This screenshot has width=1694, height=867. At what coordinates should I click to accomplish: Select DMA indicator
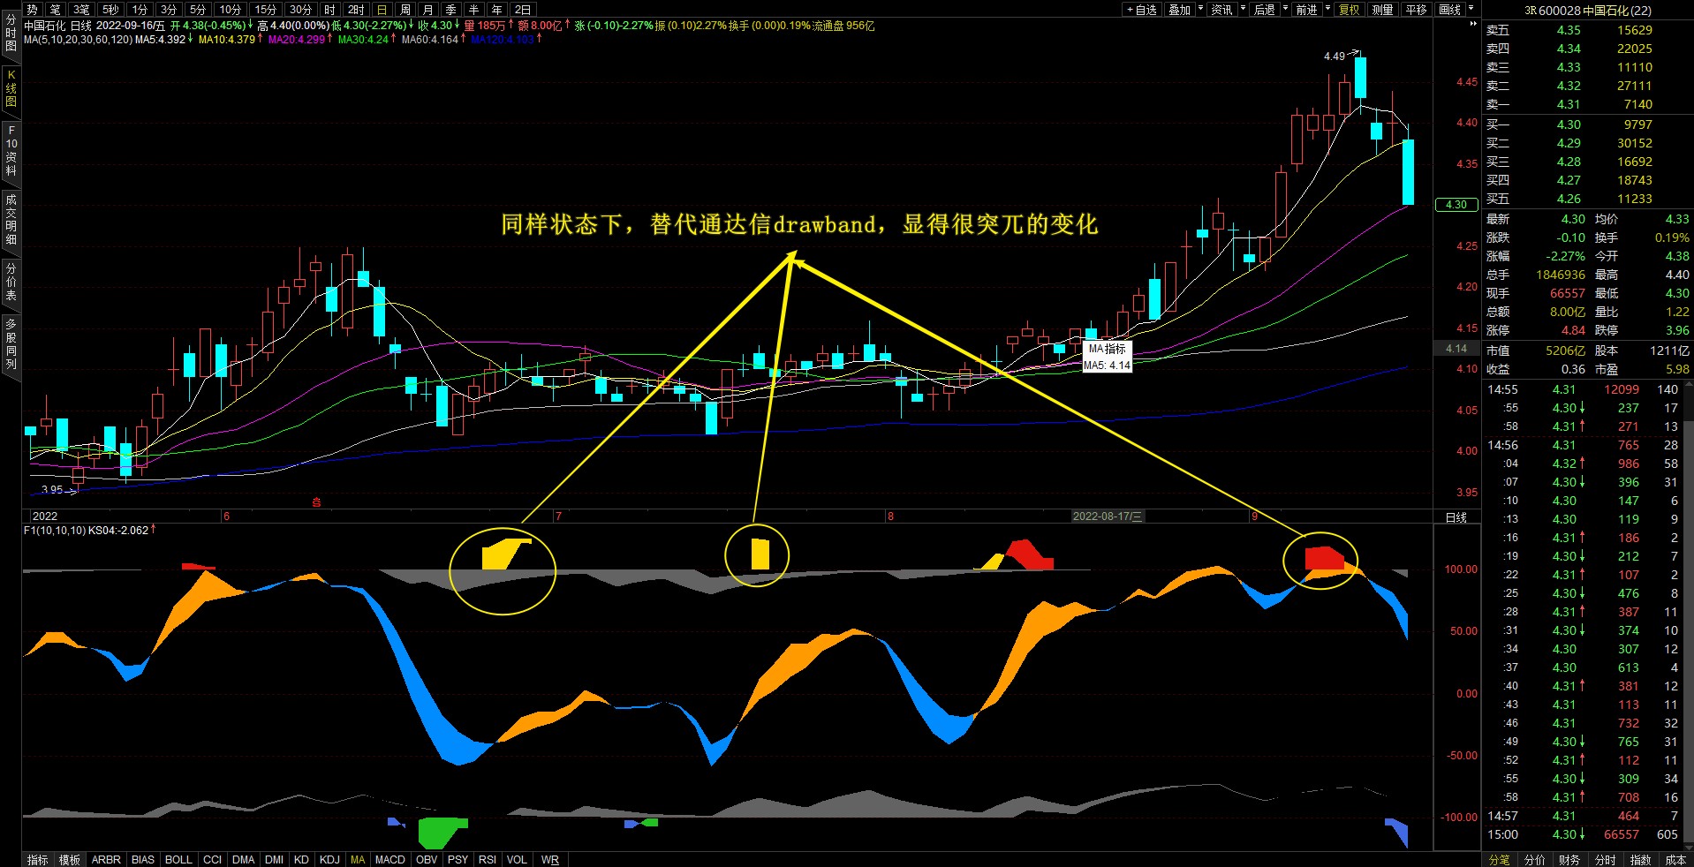pos(244,859)
